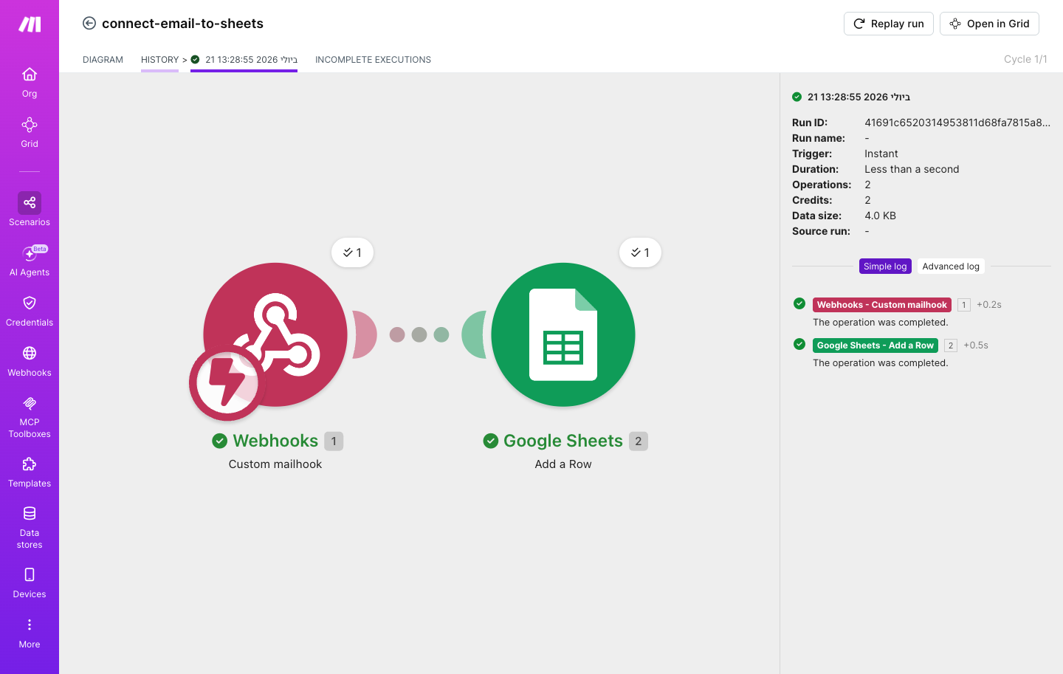This screenshot has height=674, width=1063.
Task: Open the Org home icon
Action: (x=30, y=74)
